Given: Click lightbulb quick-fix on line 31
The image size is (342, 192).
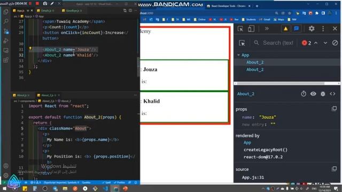Looking at the screenshot, I should click(30, 49).
